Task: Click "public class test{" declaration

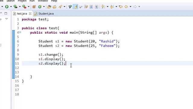Action: [x=40, y=28]
